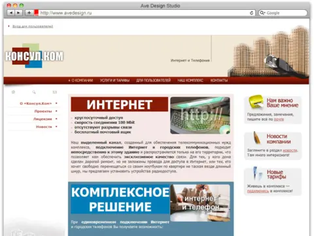Click the Новые тарифы heading
Image resolution: width=314 pixels, height=236 pixels.
click(x=277, y=174)
